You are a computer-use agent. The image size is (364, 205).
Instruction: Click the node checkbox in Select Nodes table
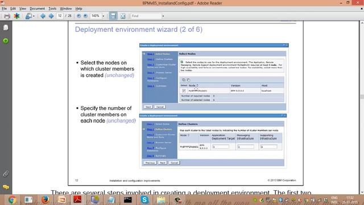click(x=184, y=91)
